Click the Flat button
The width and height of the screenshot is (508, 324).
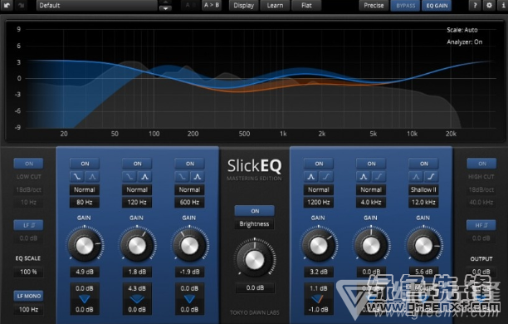point(306,5)
